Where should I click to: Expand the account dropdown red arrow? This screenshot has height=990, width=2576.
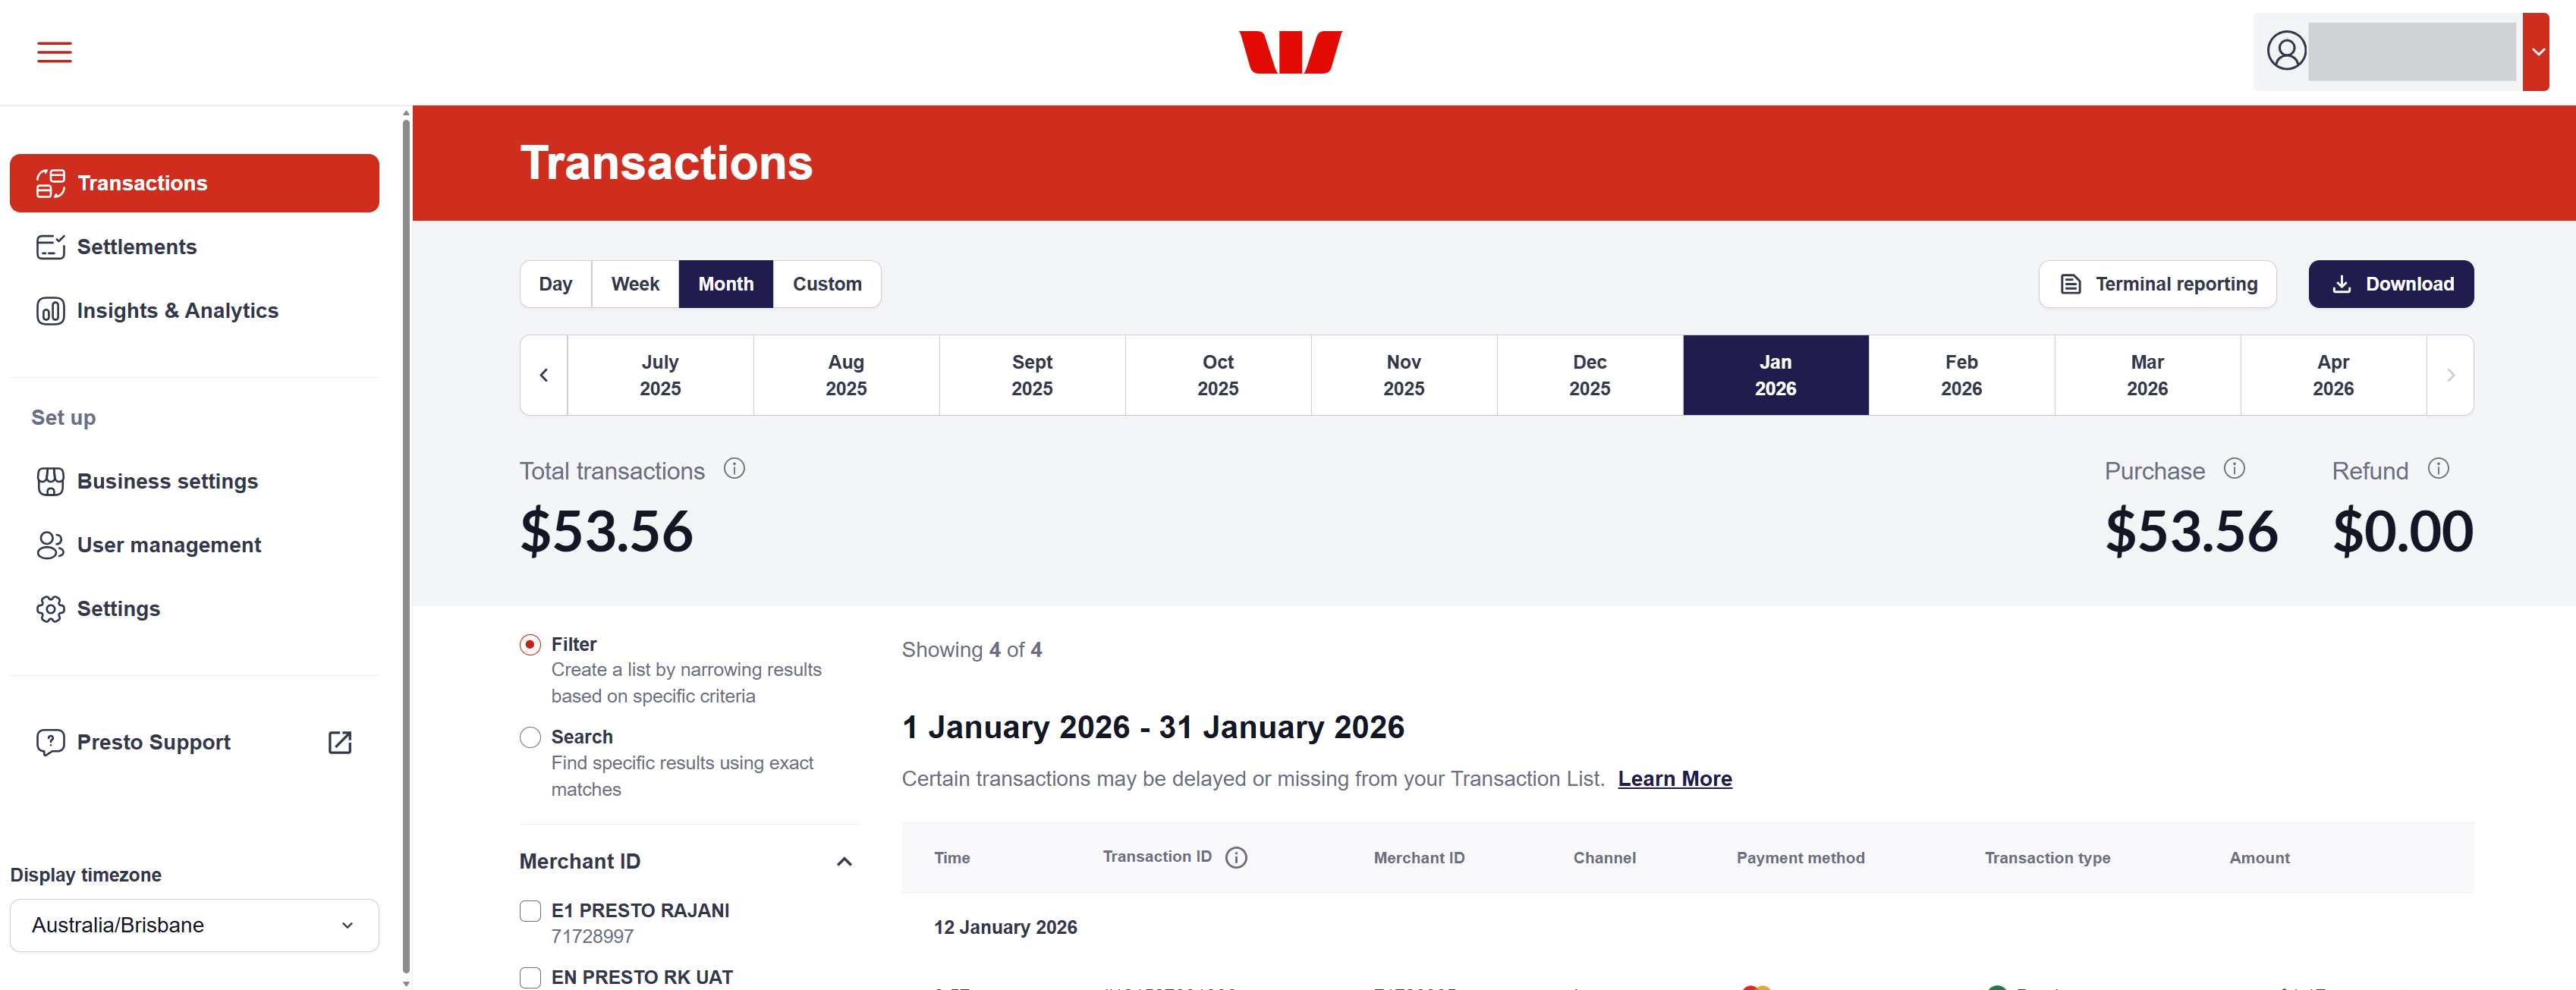[x=2537, y=52]
